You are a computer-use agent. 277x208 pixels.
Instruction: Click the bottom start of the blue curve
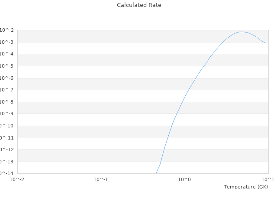click(x=156, y=173)
